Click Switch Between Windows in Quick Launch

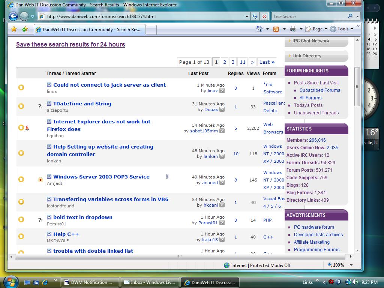36,282
